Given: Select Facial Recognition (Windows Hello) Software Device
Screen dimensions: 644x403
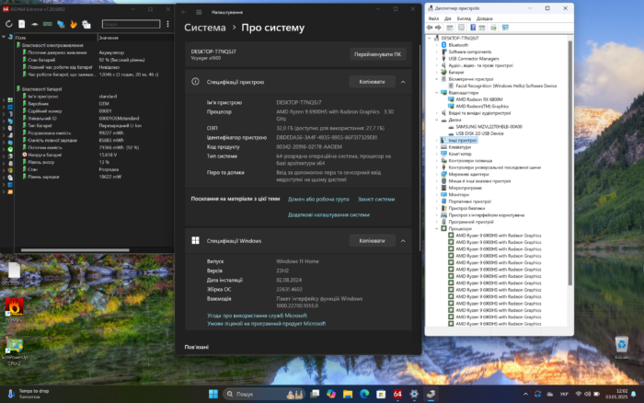Looking at the screenshot, I should 506,86.
